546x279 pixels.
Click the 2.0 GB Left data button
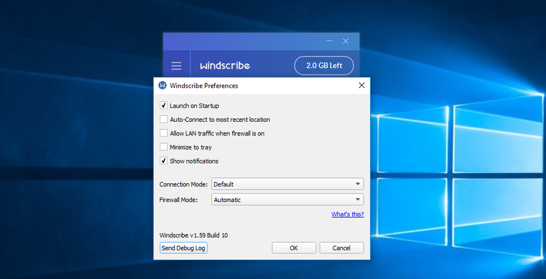[324, 66]
